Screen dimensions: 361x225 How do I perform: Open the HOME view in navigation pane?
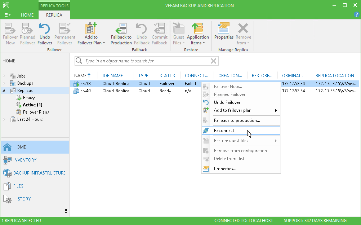[35, 147]
